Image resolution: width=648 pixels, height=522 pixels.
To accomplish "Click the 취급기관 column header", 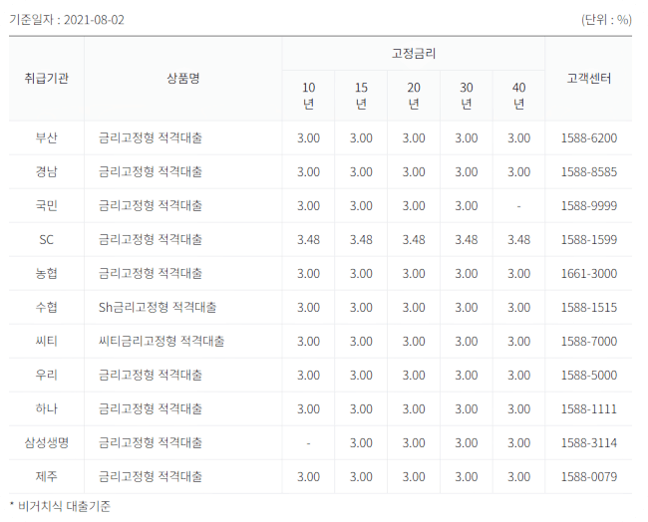I will tap(46, 79).
